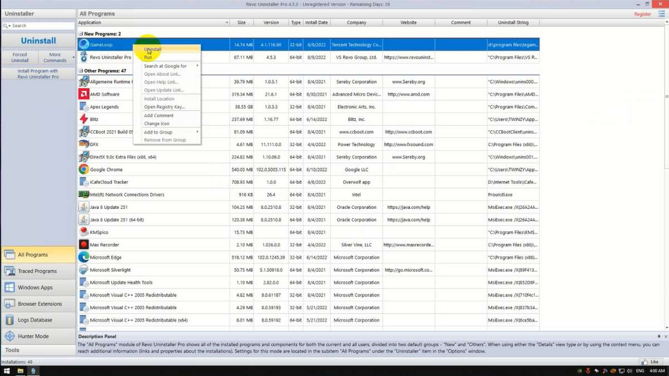This screenshot has height=376, width=669.
Task: Click inside the Search input field
Action: point(42,26)
